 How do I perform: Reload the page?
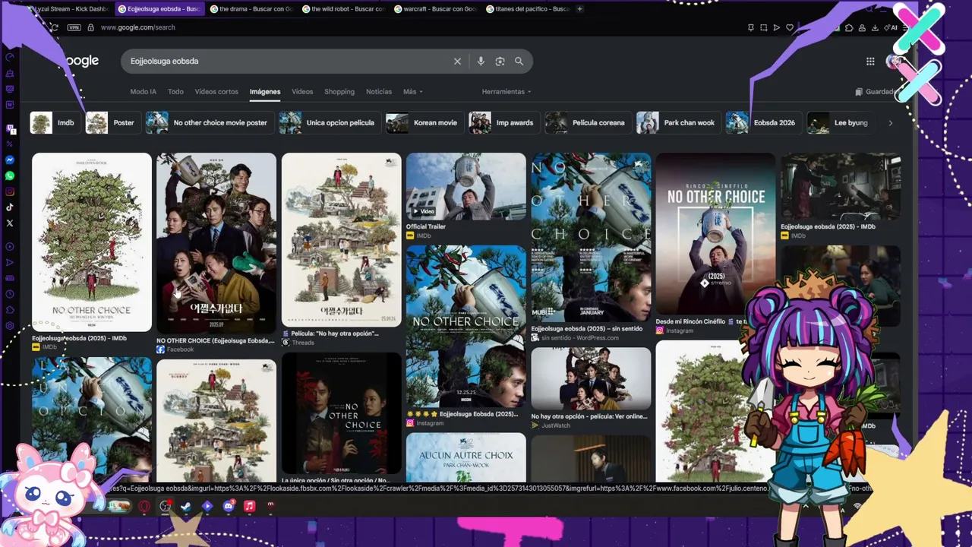(54, 27)
